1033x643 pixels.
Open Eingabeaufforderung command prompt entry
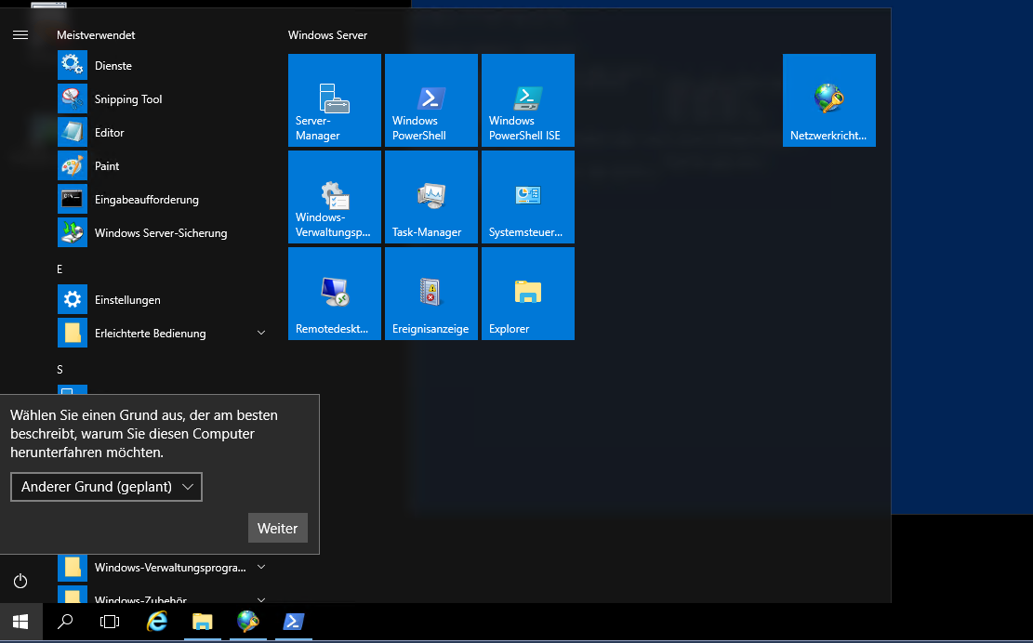pos(162,200)
